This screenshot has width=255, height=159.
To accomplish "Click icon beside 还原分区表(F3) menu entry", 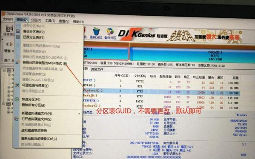I will click(x=18, y=37).
